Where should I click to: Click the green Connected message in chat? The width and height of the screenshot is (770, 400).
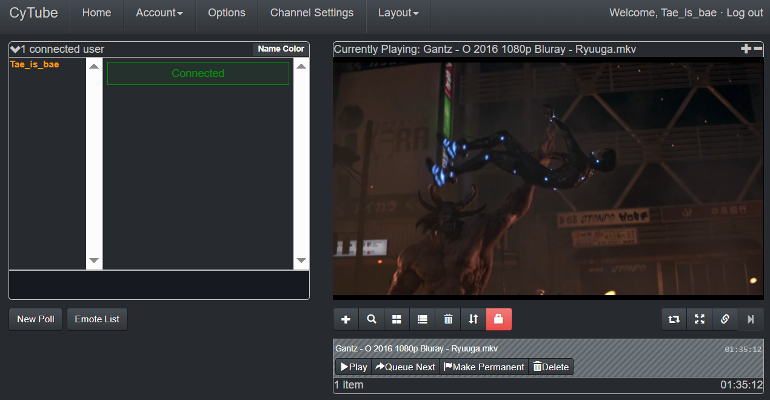(x=198, y=73)
